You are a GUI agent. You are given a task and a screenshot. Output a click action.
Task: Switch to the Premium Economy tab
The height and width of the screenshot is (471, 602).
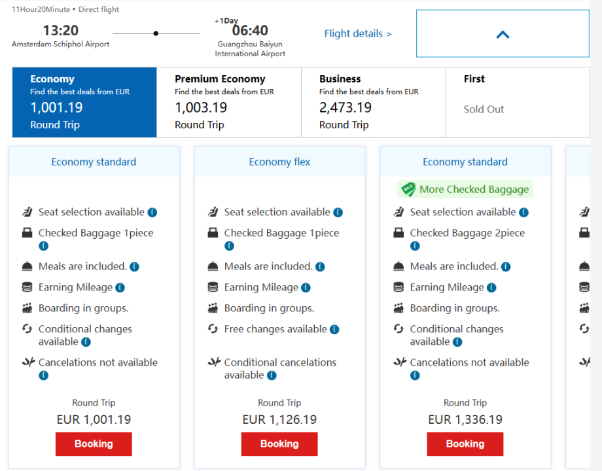pyautogui.click(x=229, y=102)
